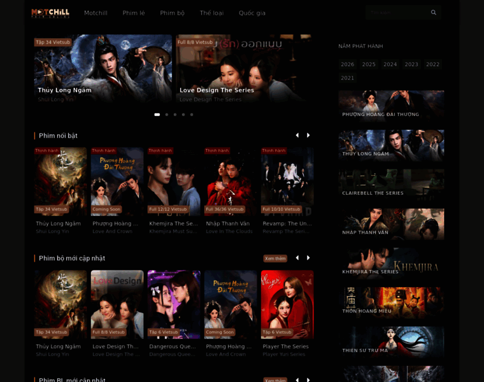Click Love In The Clouds subtitle
Viewport: 484px width, 382px height.
229,231
